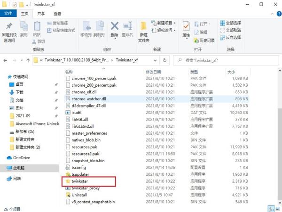Click the Cut scissors button

(39, 41)
